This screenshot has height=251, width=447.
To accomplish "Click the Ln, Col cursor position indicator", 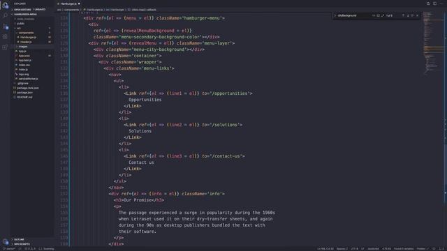I will (325, 249).
